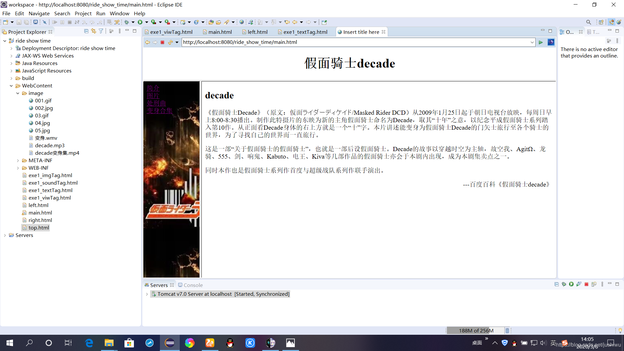Image resolution: width=624 pixels, height=351 pixels.
Task: Collapse the image folder
Action: click(18, 93)
